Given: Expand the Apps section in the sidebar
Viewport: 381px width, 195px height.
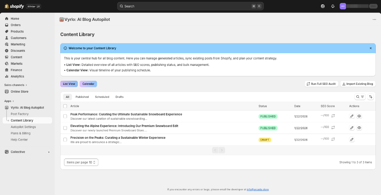Looking at the screenshot, I should point(9,101).
